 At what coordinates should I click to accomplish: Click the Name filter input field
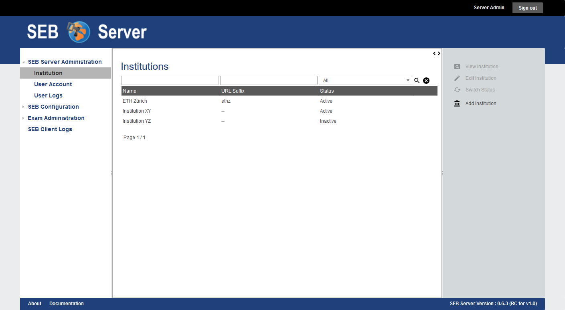(170, 81)
